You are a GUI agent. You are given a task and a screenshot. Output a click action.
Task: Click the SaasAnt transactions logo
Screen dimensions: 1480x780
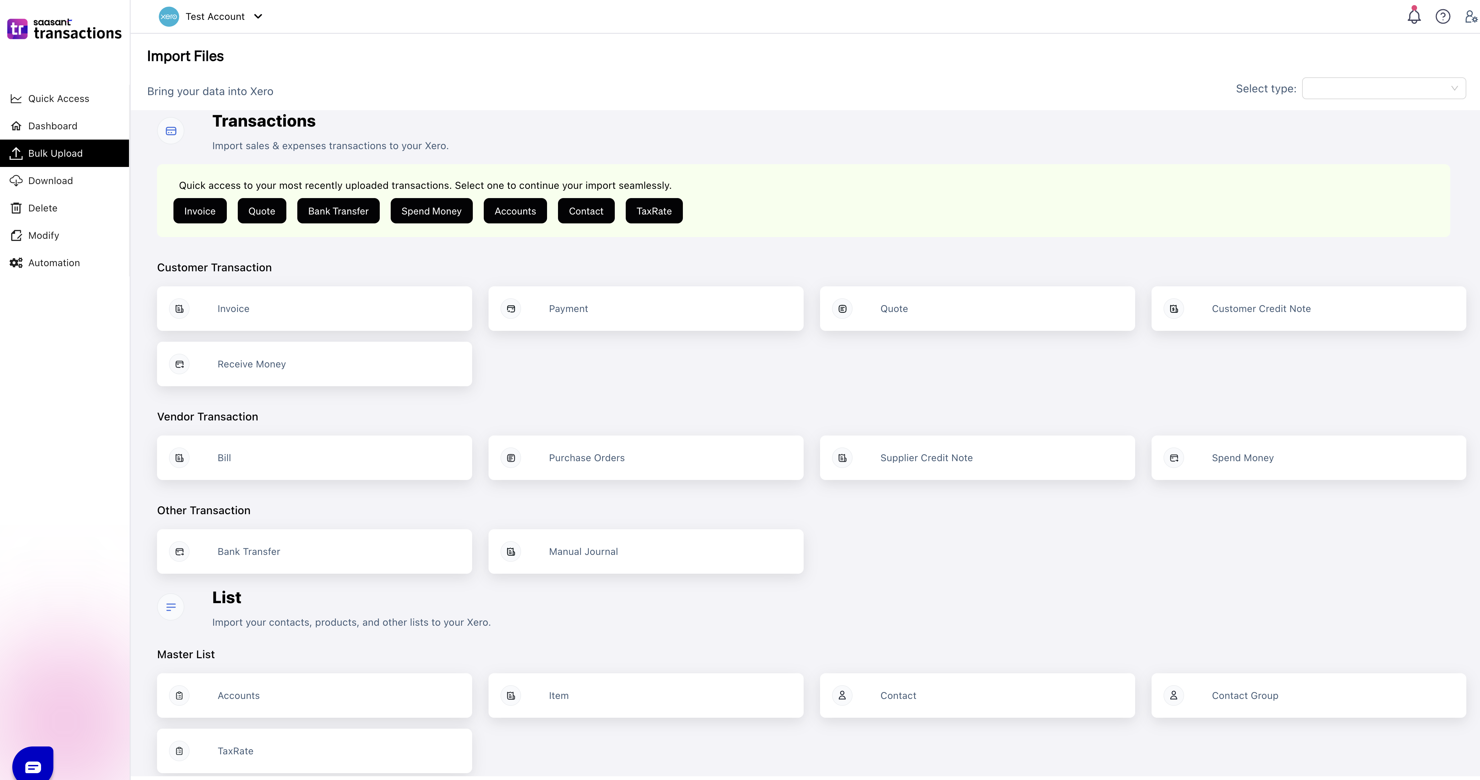click(x=64, y=29)
